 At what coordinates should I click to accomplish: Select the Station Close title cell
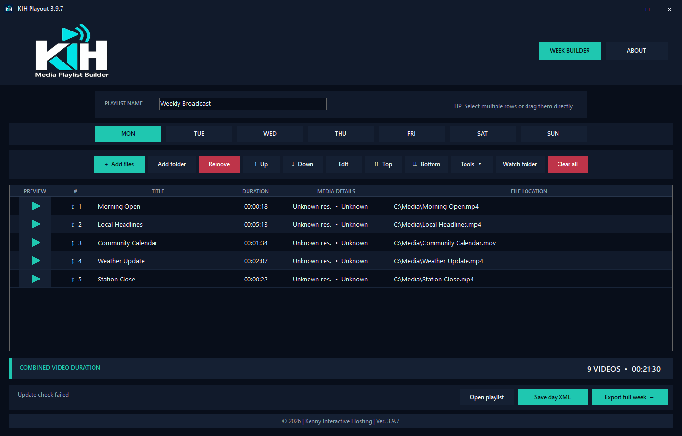click(x=117, y=280)
